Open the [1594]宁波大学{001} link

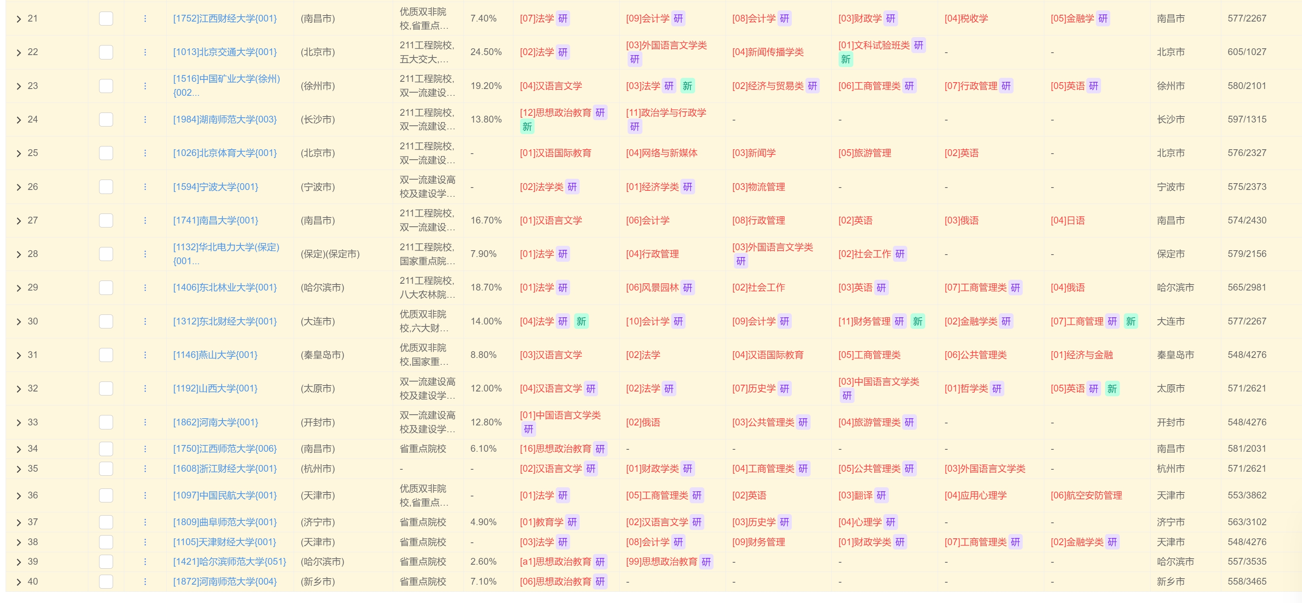tap(215, 187)
